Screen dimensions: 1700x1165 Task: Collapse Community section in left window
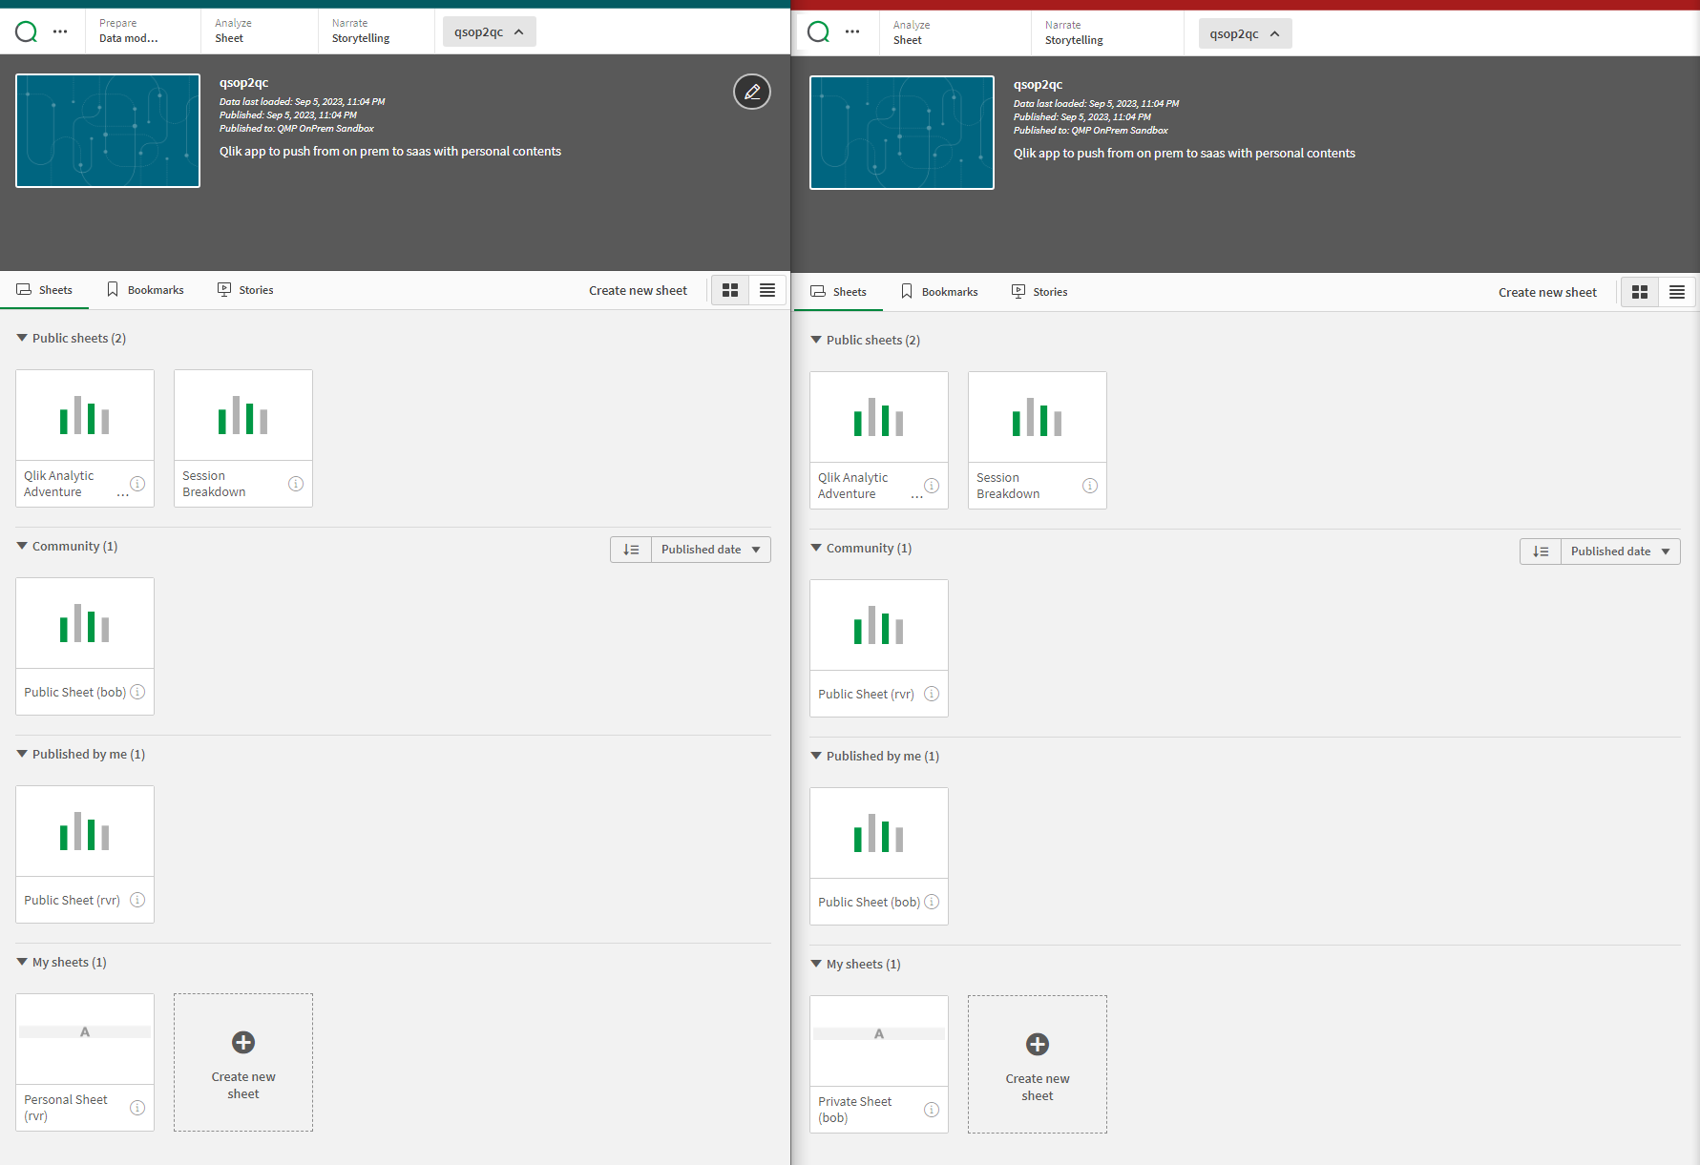[x=22, y=546]
